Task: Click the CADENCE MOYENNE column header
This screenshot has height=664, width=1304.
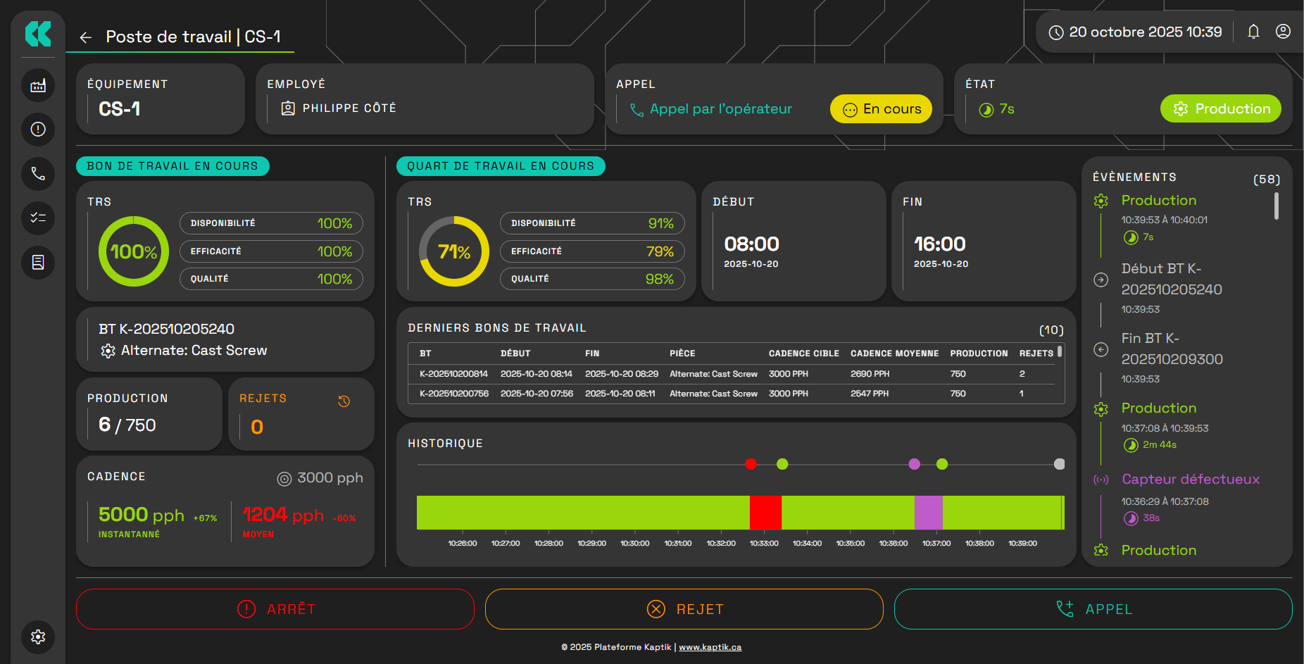Action: coord(894,353)
